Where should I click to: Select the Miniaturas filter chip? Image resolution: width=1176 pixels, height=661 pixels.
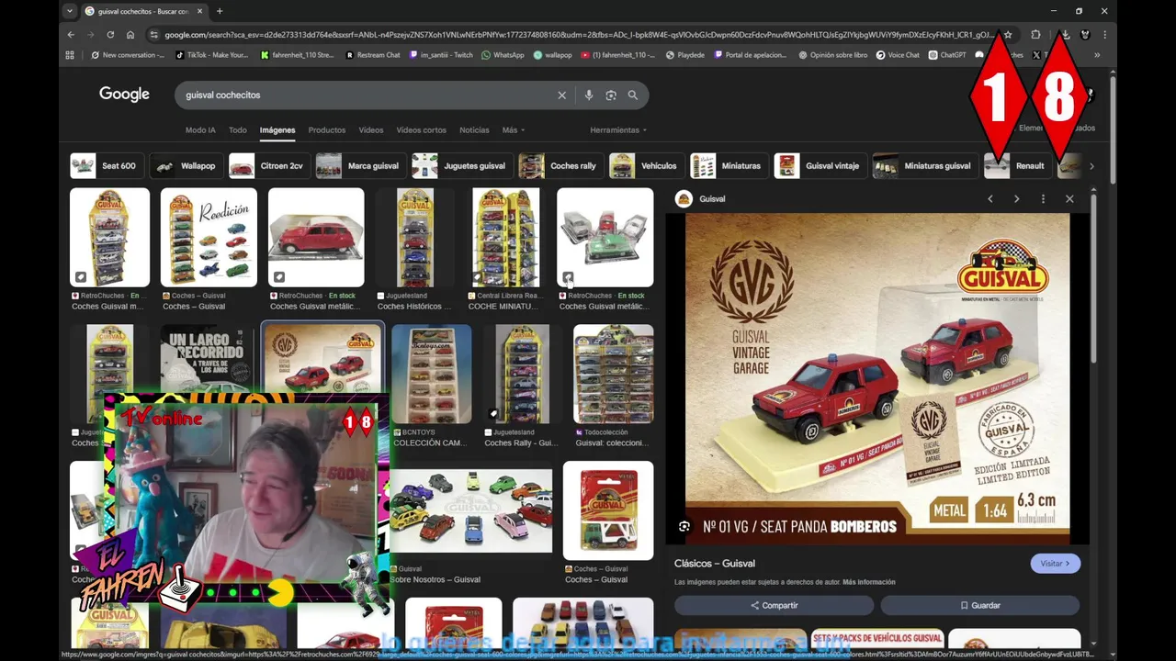point(729,166)
